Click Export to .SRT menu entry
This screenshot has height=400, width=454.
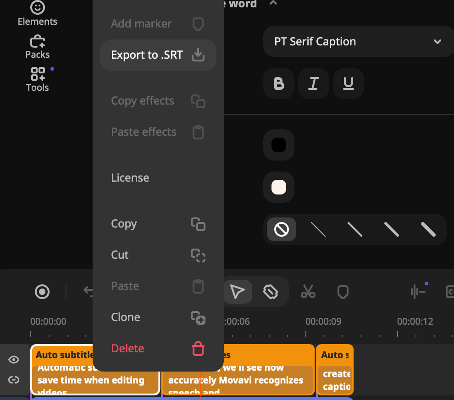click(158, 55)
